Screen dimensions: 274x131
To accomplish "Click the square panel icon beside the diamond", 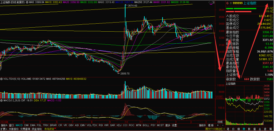I will tap(213, 2).
